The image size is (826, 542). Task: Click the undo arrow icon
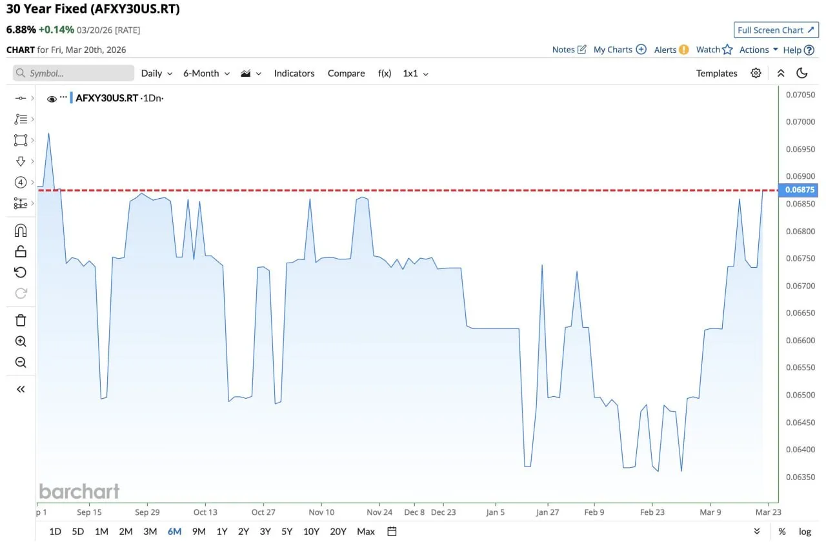point(21,272)
